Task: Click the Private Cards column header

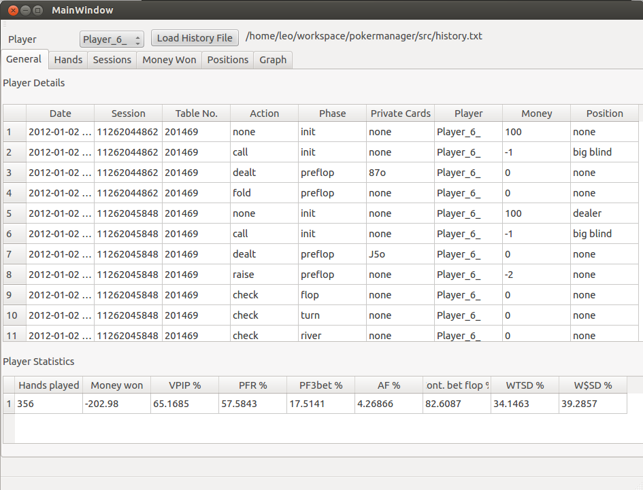Action: 401,113
